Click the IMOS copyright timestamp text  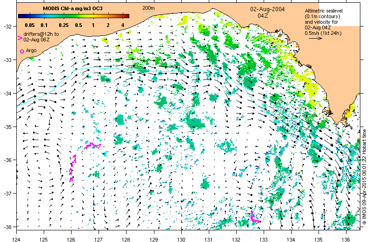[365, 177]
